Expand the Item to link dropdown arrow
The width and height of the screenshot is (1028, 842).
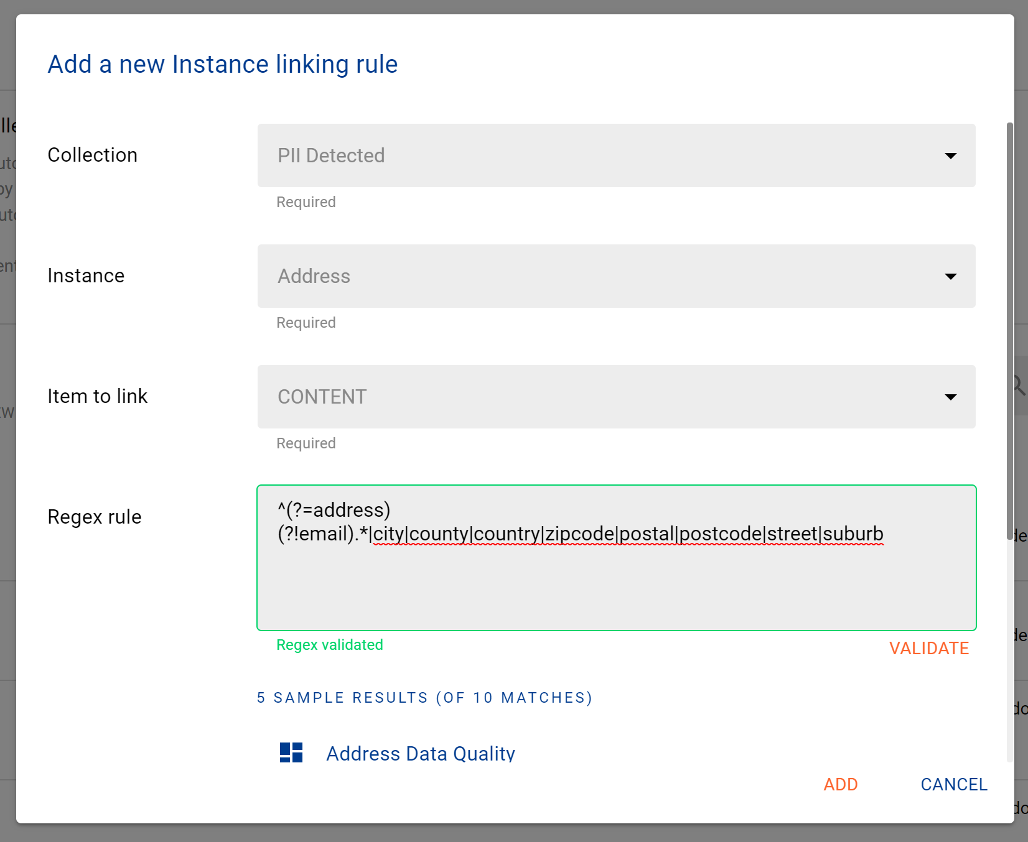pos(950,397)
